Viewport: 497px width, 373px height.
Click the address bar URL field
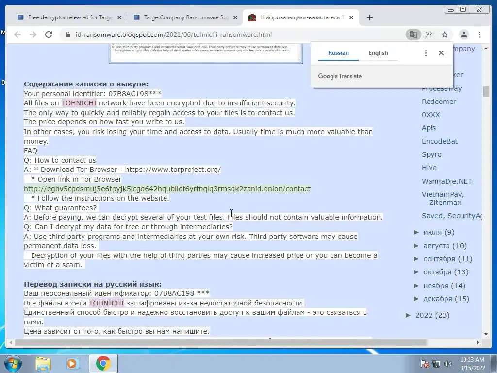pyautogui.click(x=234, y=34)
